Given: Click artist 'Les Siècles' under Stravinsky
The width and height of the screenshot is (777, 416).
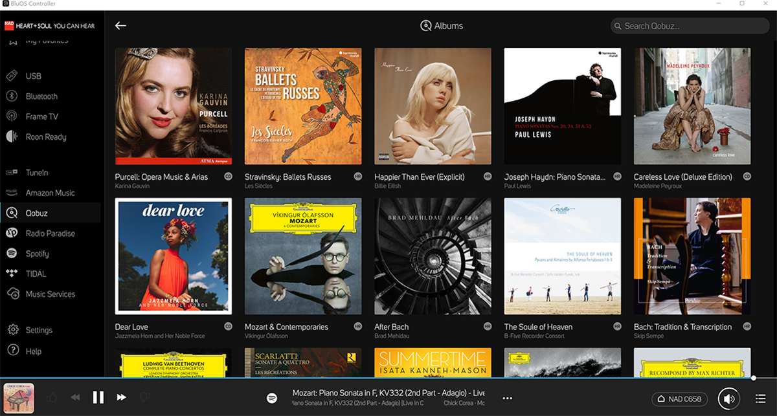Looking at the screenshot, I should [258, 186].
